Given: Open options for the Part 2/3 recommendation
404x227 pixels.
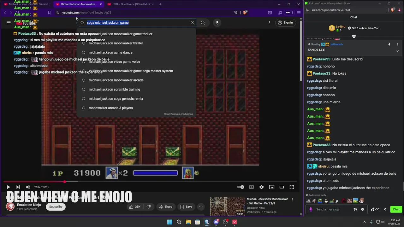Looking at the screenshot, I should 293,200.
